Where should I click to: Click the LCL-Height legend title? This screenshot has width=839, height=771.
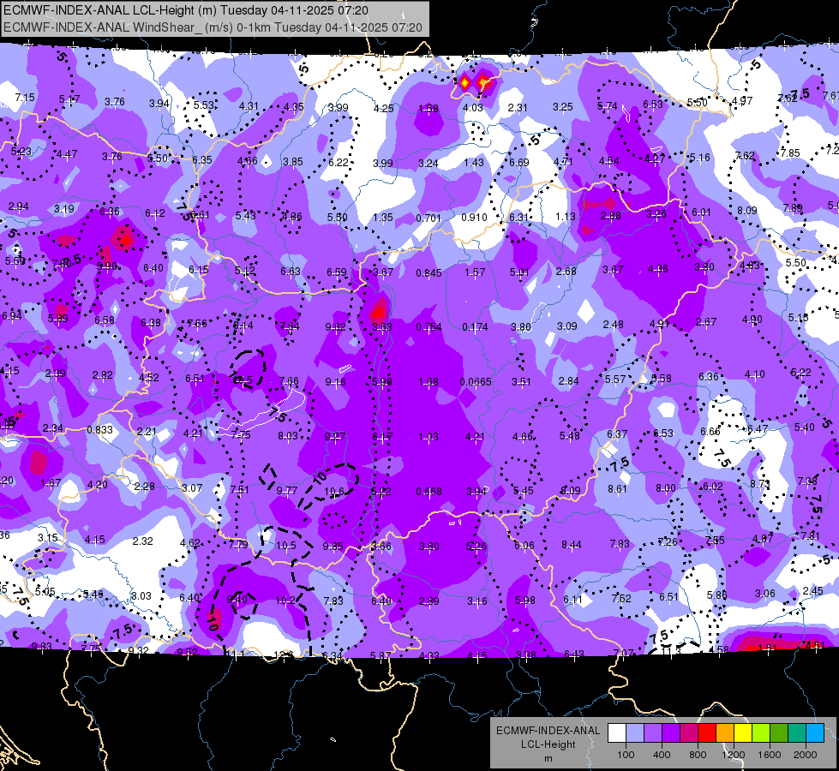click(x=548, y=744)
